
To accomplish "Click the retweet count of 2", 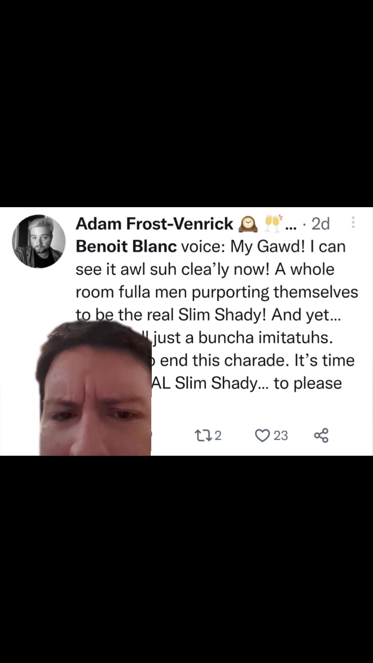I will click(218, 436).
